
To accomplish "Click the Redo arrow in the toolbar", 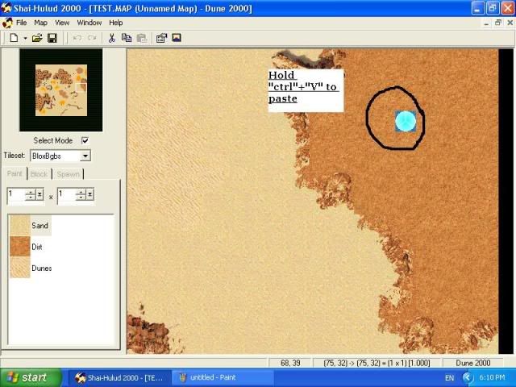I will pos(92,38).
